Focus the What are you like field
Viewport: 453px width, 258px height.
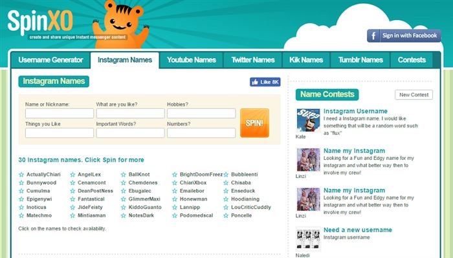130,114
